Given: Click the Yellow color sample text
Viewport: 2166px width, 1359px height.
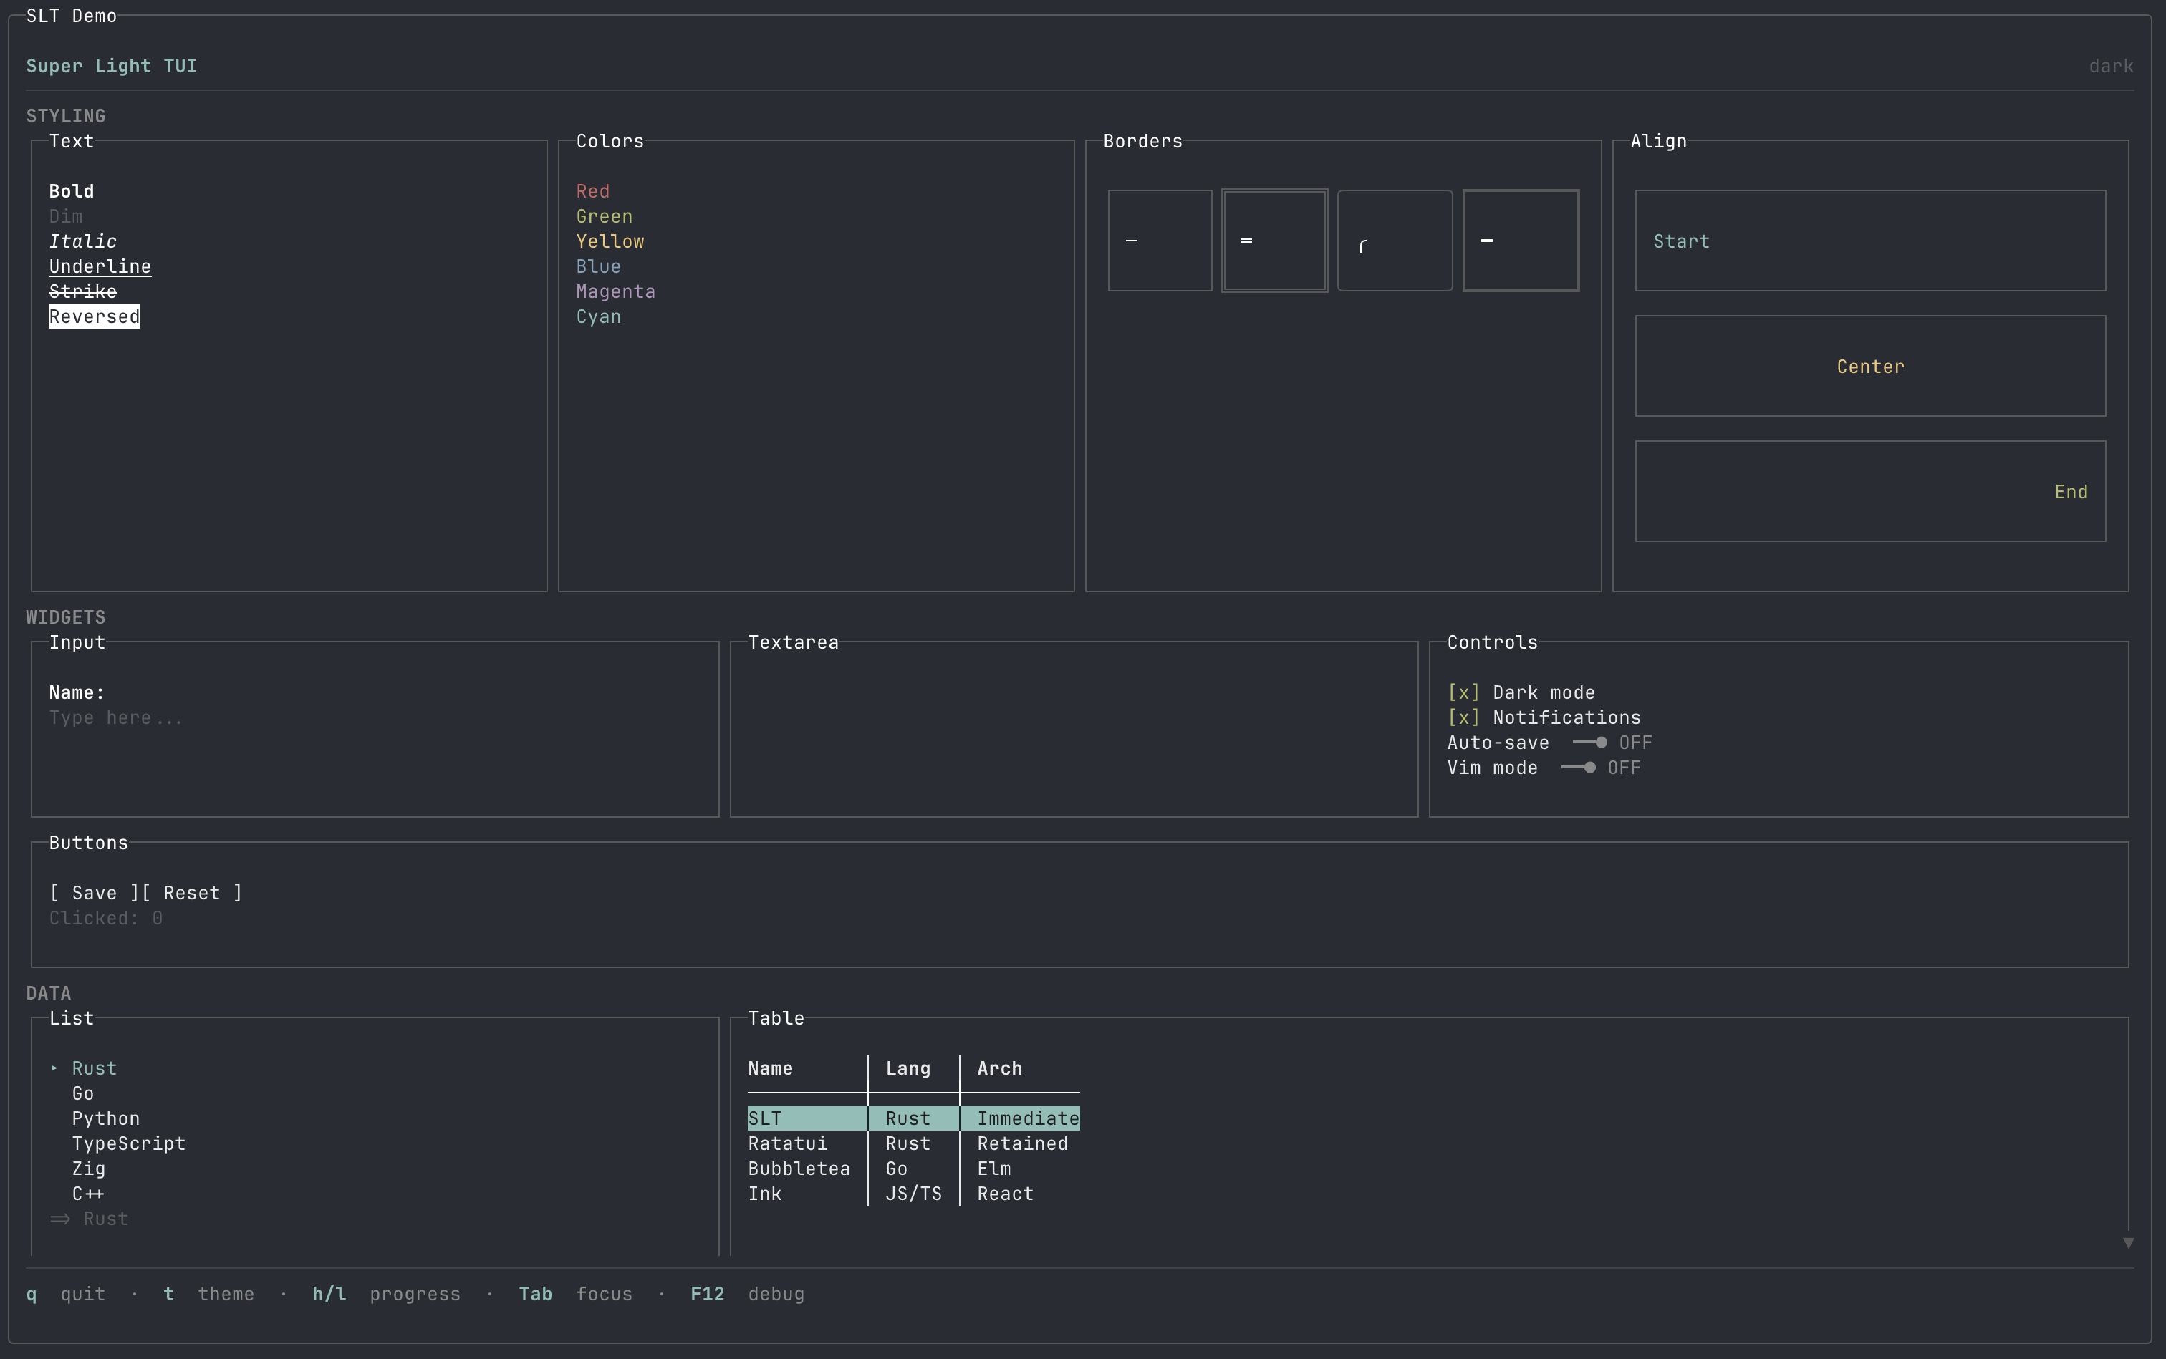Looking at the screenshot, I should 610,241.
